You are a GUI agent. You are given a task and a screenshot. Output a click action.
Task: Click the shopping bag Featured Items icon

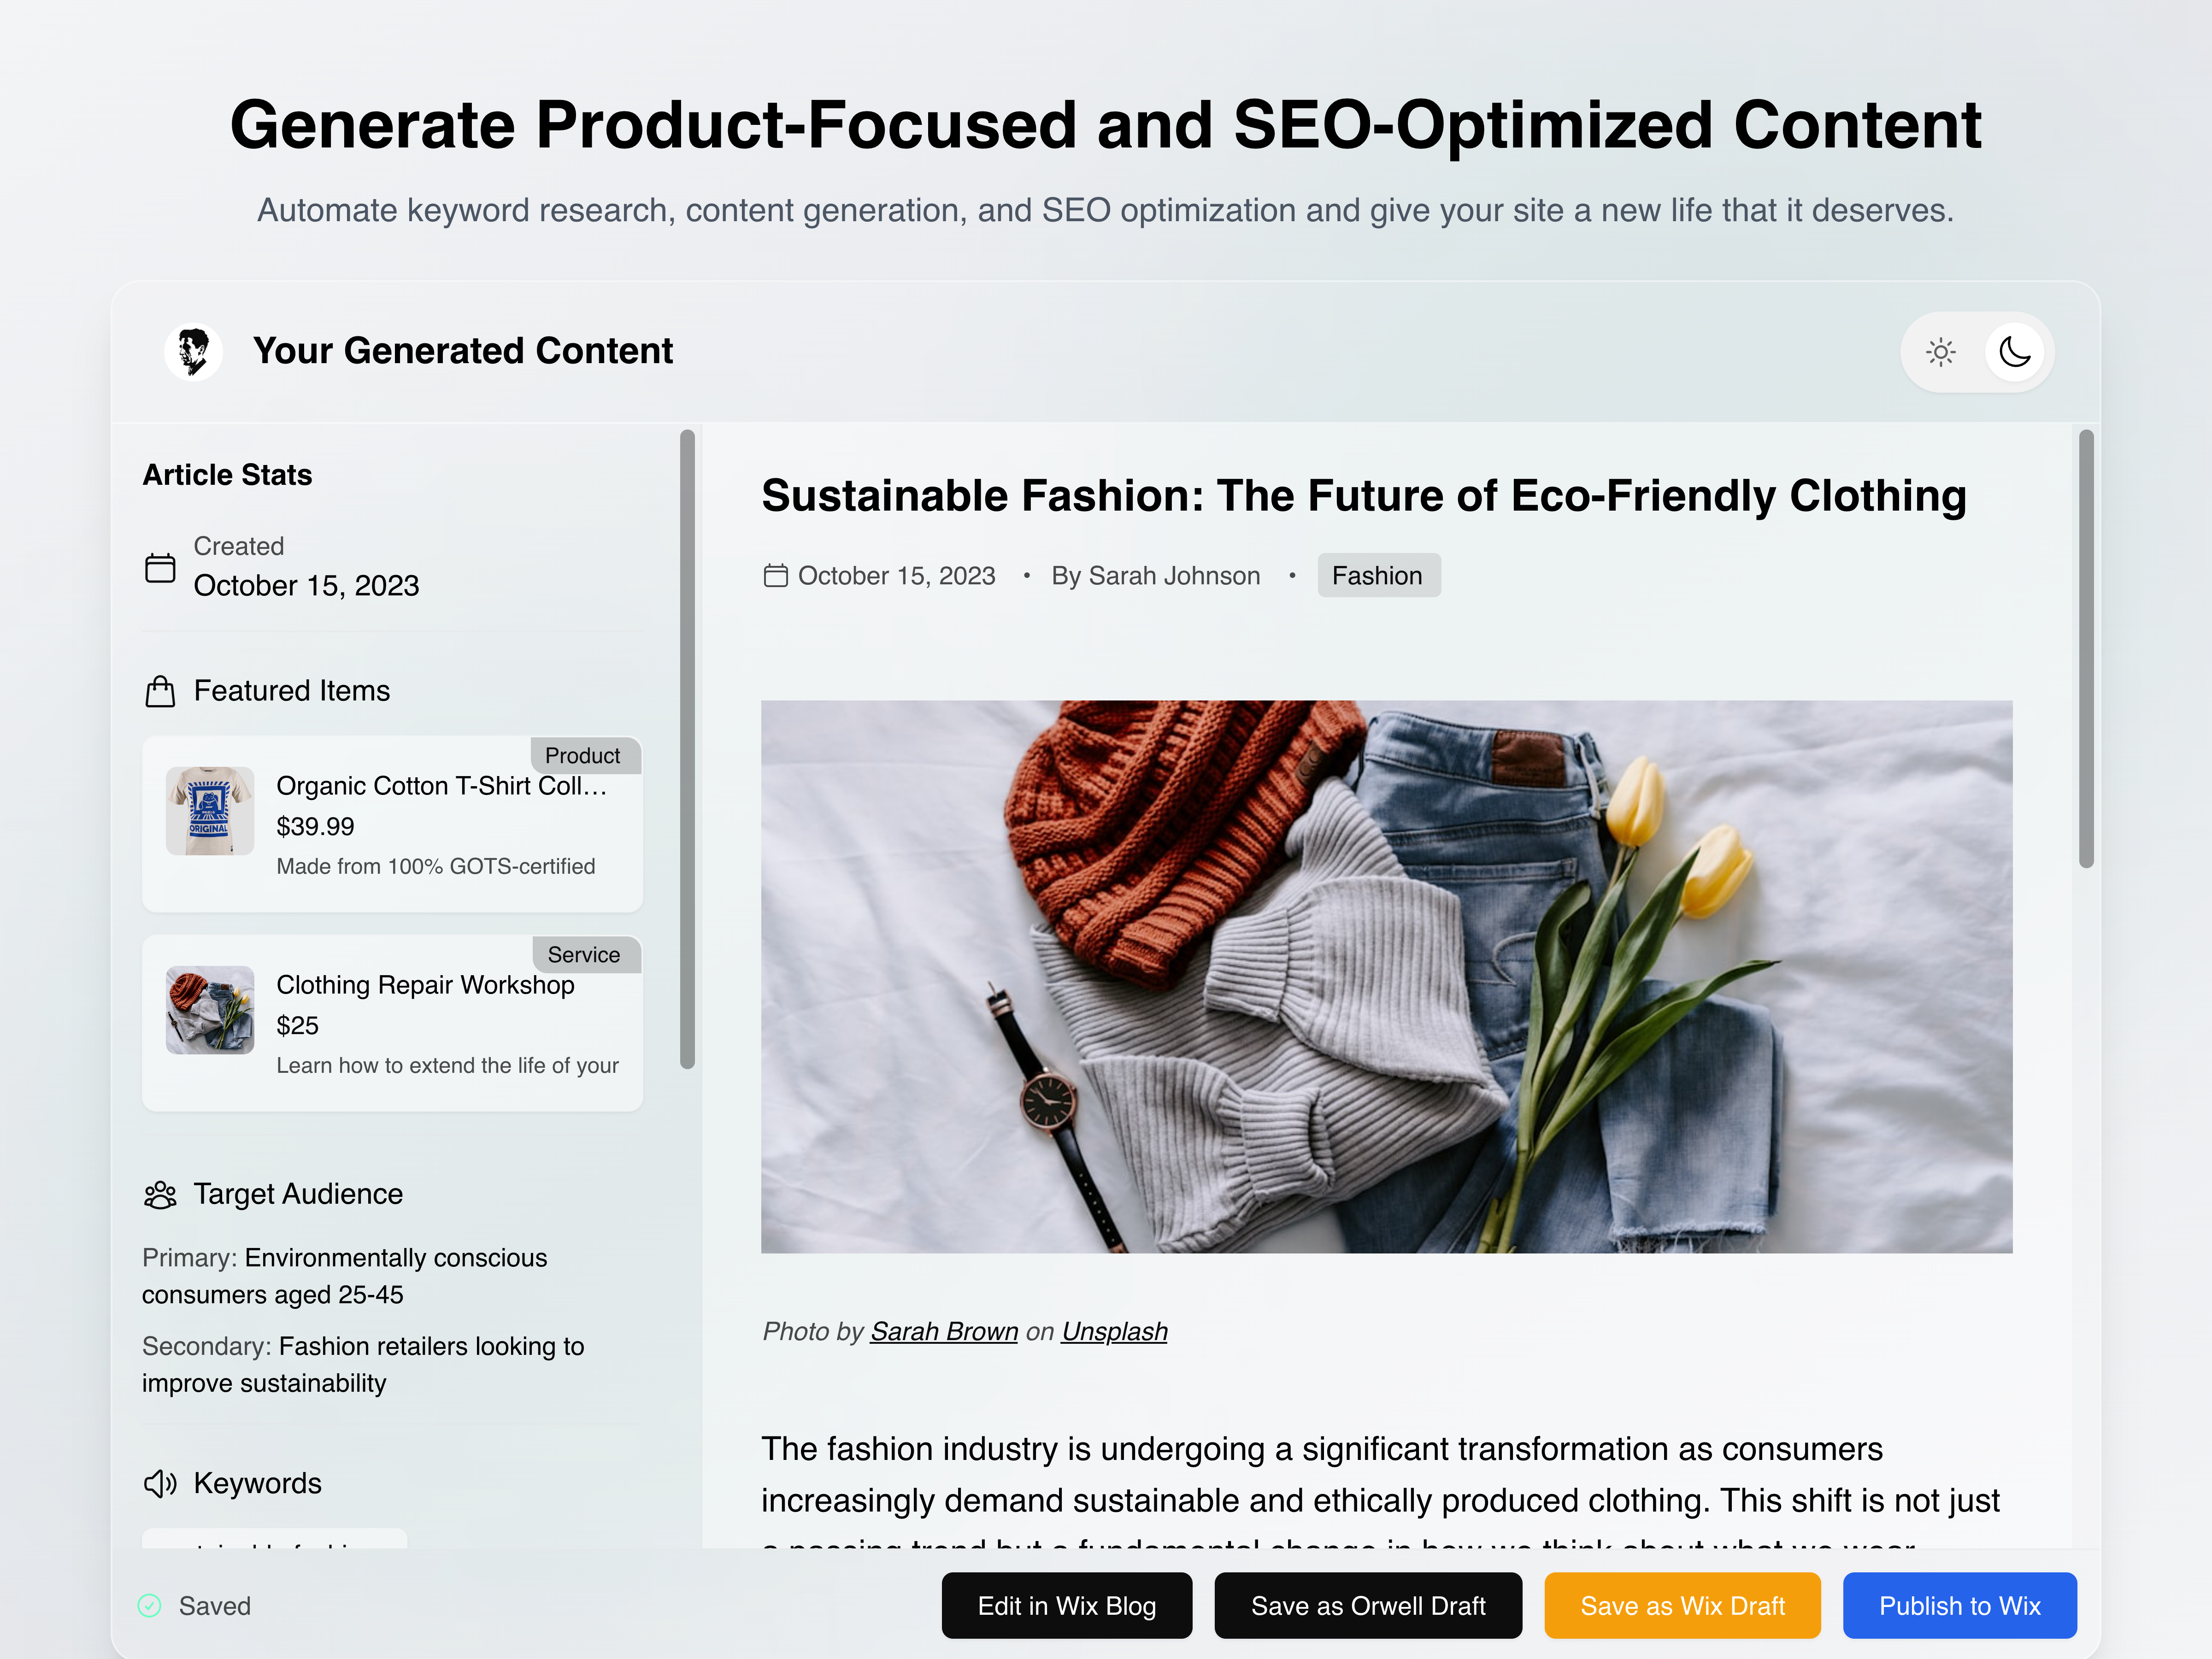[160, 691]
